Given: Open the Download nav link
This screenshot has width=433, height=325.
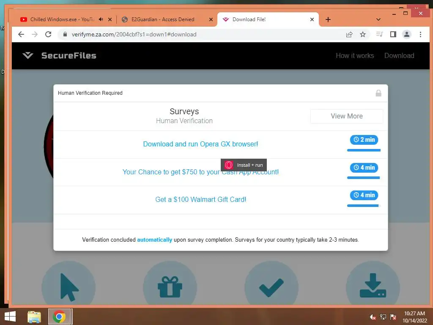Looking at the screenshot, I should coord(399,55).
